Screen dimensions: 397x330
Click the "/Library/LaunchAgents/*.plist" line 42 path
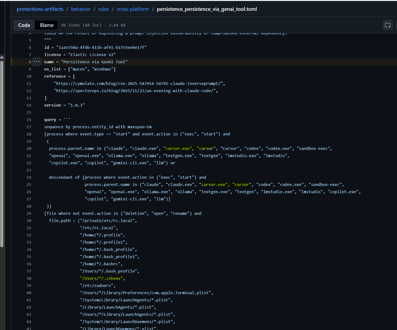click(117, 307)
